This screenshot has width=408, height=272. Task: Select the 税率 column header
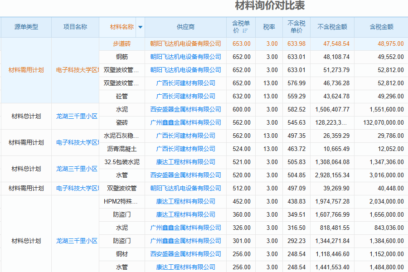[x=269, y=27]
